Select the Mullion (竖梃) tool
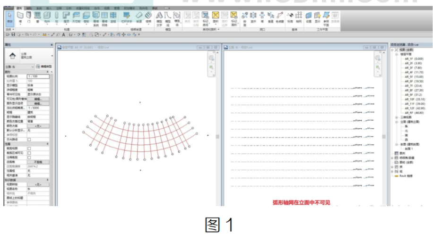 pos(113,17)
